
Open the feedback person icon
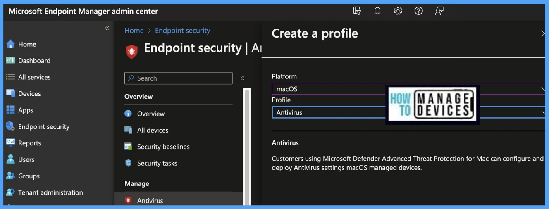(x=439, y=11)
